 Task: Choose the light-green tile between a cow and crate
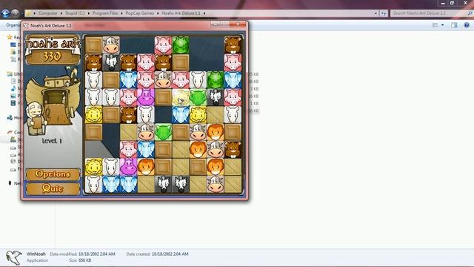(x=163, y=132)
